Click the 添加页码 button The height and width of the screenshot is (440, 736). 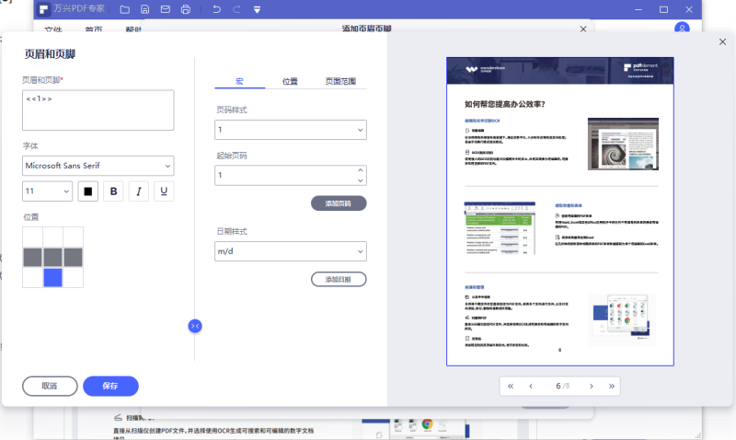(339, 203)
